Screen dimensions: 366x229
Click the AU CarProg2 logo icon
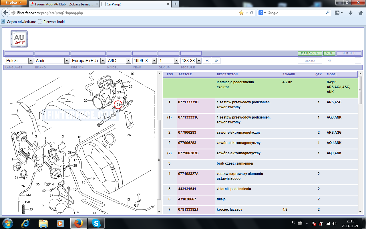(19, 39)
